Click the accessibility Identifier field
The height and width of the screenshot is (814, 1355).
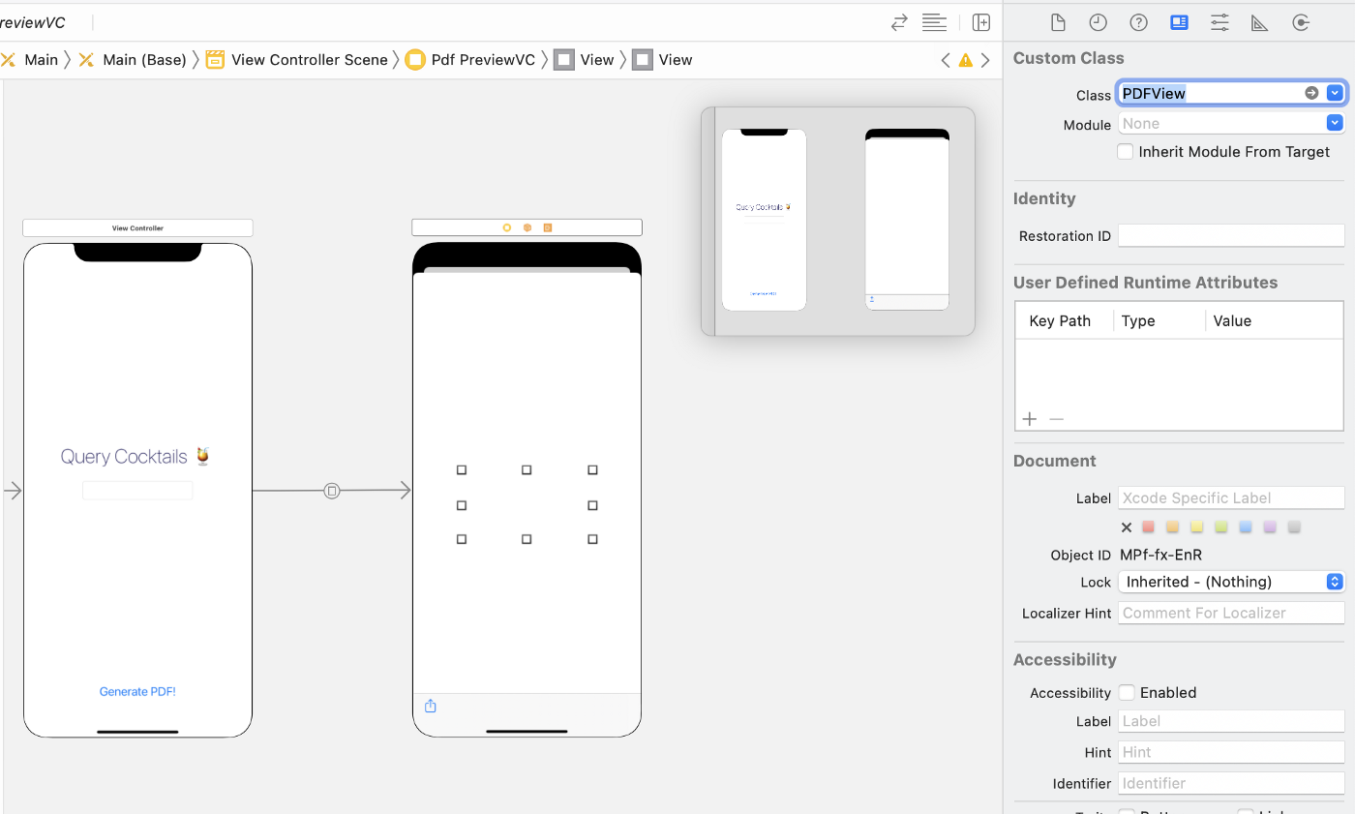pos(1231,783)
